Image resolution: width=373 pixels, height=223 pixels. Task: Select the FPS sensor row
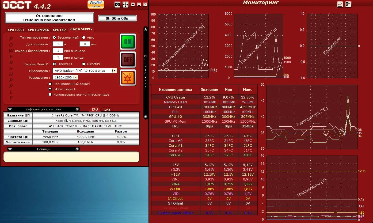(204, 126)
